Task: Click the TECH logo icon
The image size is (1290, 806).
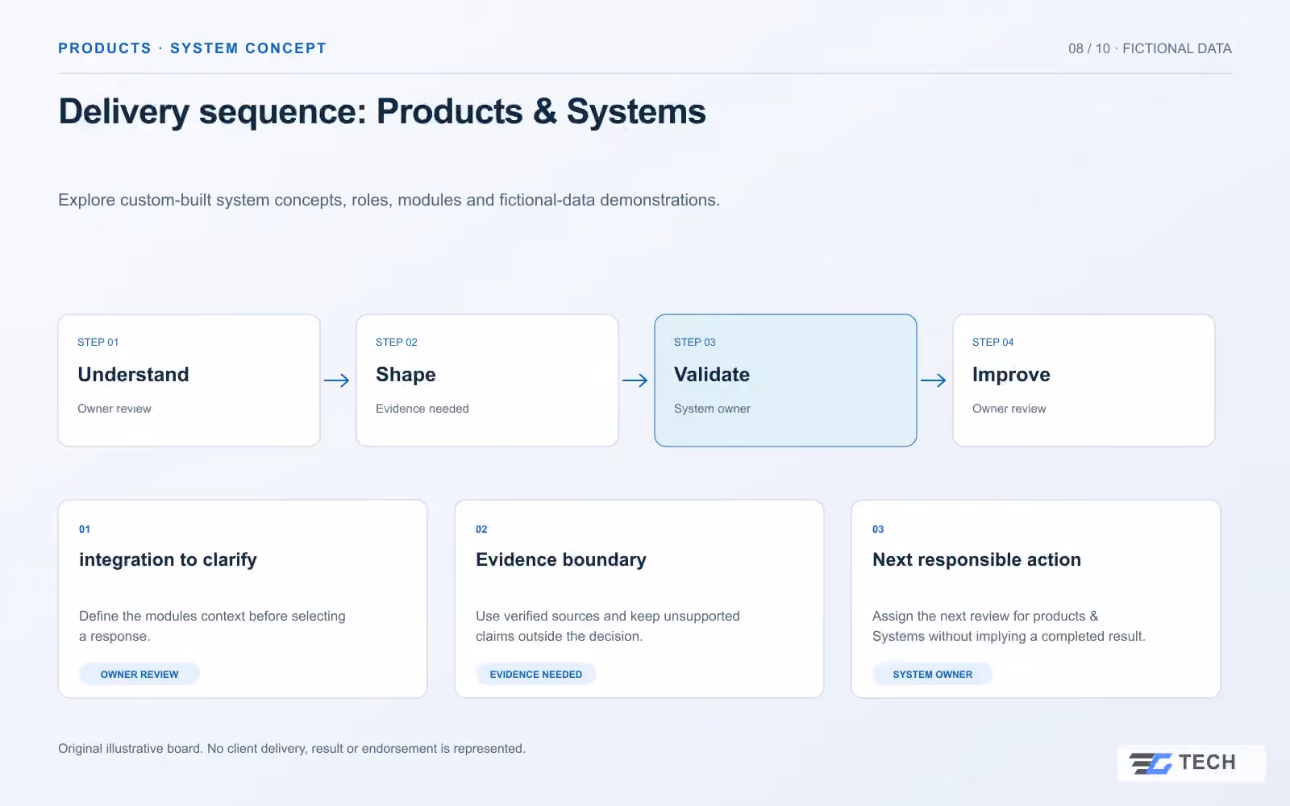Action: click(1151, 762)
